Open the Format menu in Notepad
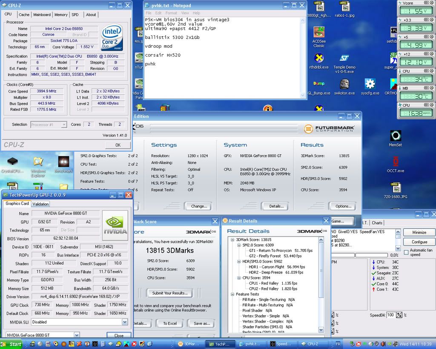Viewport: 436px width, 349px height. tap(171, 13)
